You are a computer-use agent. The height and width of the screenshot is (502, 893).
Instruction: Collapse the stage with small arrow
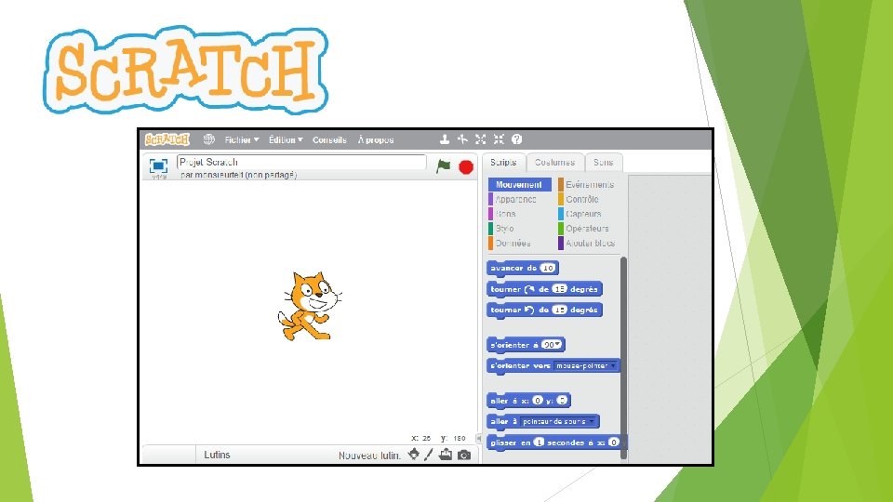pyautogui.click(x=478, y=438)
